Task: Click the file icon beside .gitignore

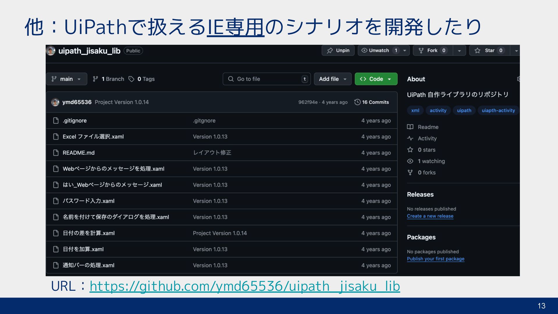Action: [x=56, y=121]
